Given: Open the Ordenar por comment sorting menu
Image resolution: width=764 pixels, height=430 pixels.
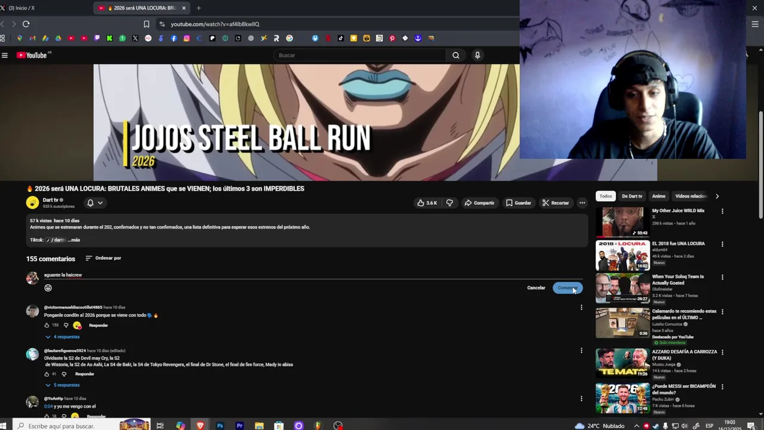Looking at the screenshot, I should [x=103, y=258].
